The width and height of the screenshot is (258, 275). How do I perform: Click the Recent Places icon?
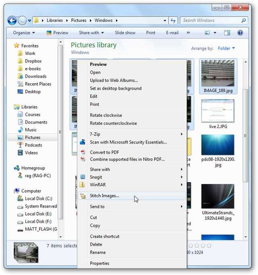click(x=20, y=84)
